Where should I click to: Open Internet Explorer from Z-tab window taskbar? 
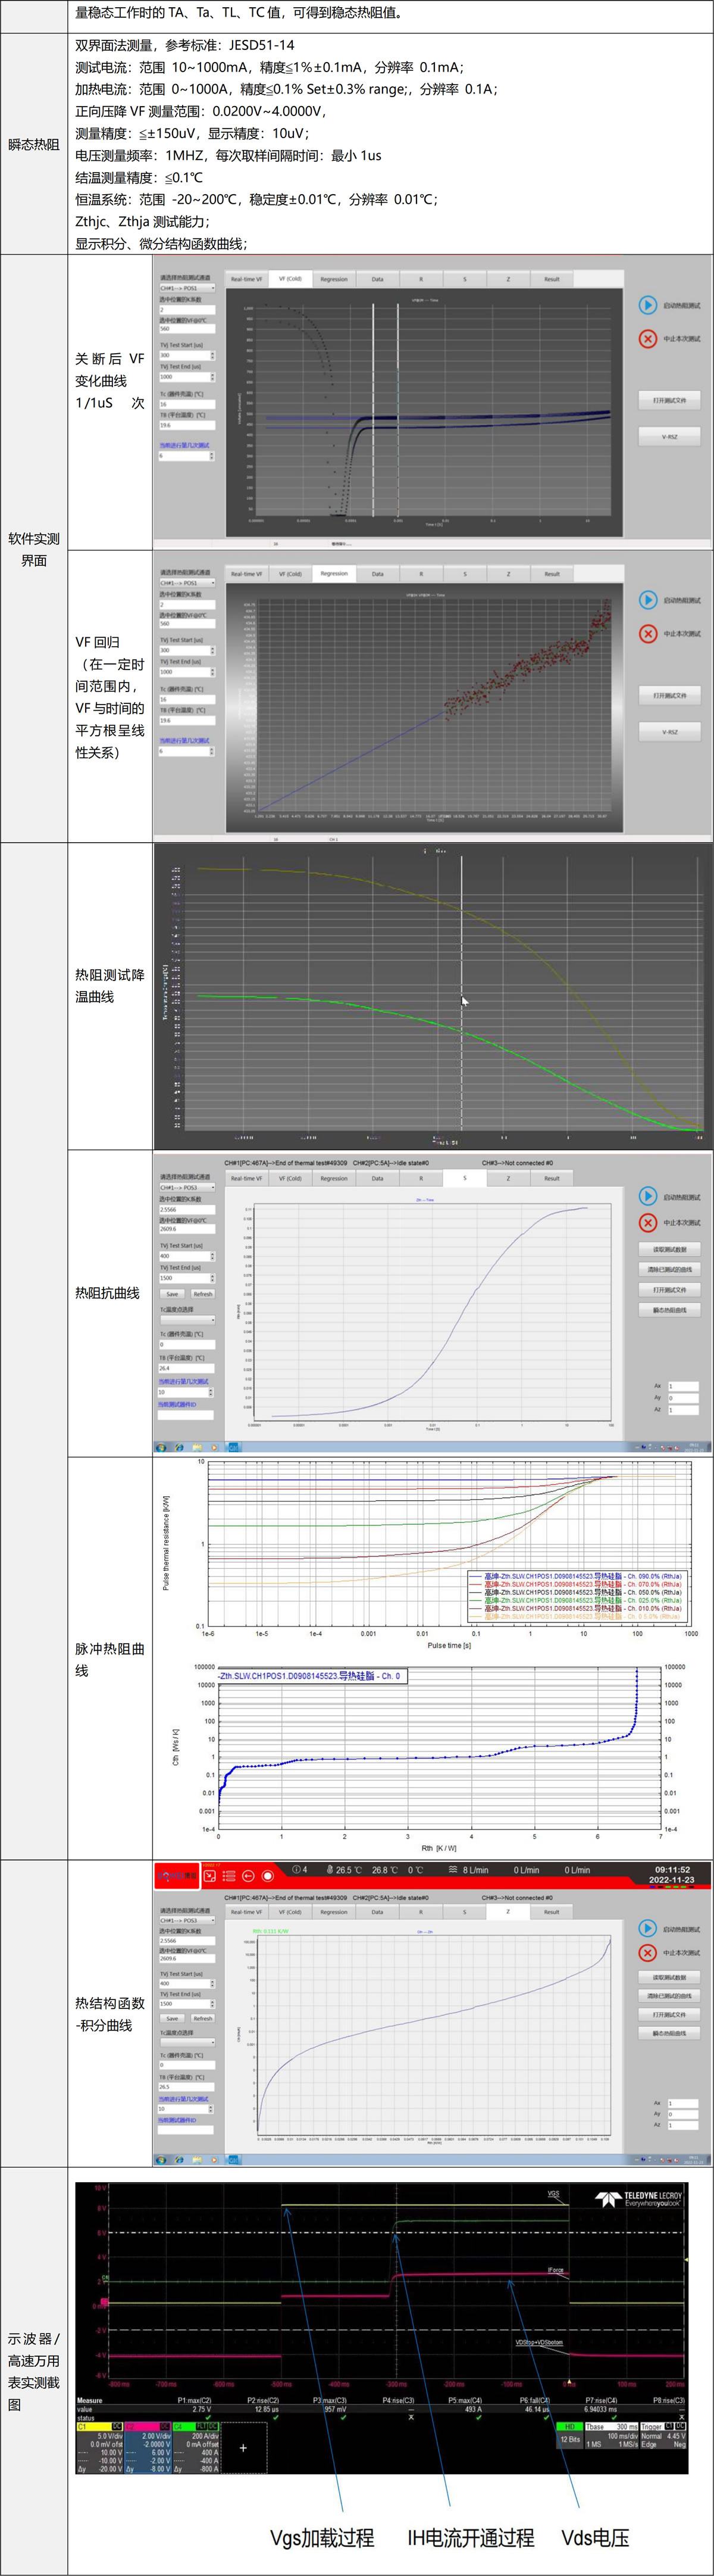point(178,2160)
